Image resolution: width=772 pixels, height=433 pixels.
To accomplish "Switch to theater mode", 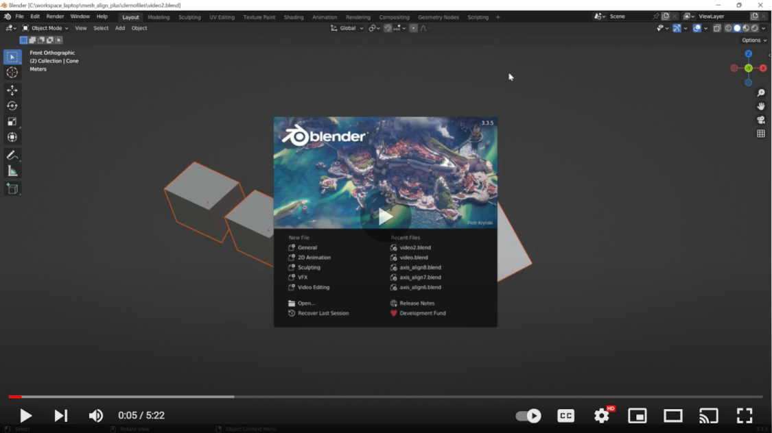I will pos(672,416).
